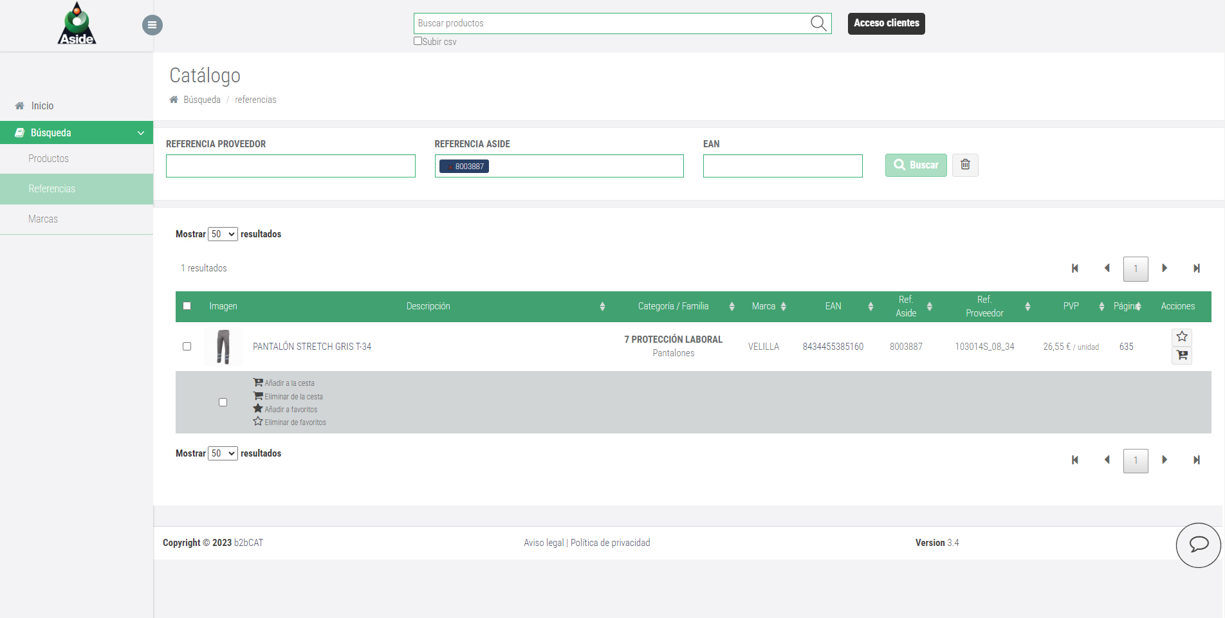This screenshot has height=618, width=1225.
Task: Open the top Mostrar results-count dropdown
Action: 223,234
